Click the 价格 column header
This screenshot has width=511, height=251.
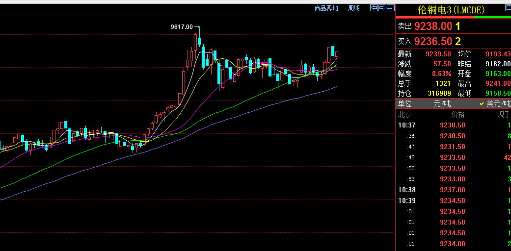tap(457, 115)
